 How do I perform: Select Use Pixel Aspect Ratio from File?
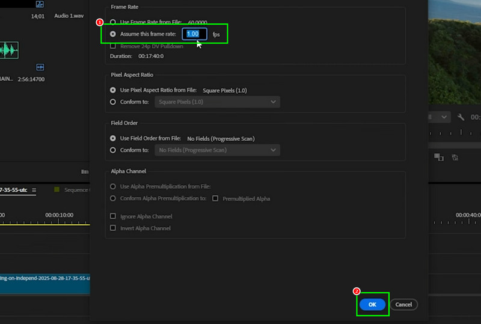click(x=113, y=90)
